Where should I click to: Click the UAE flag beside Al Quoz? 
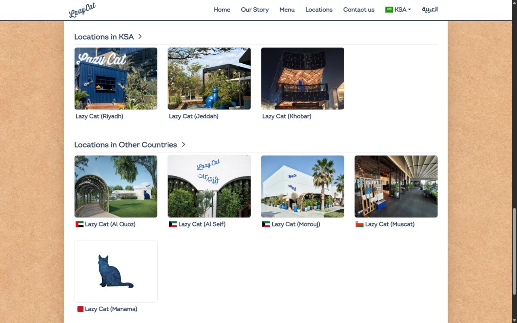(79, 224)
